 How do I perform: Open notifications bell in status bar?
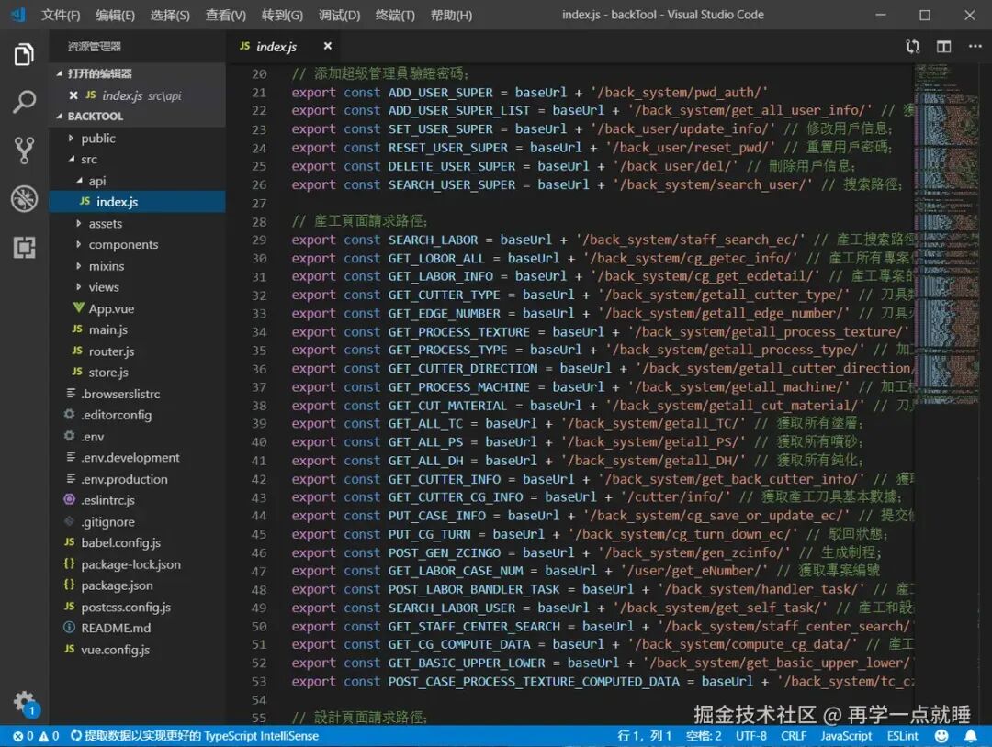[971, 736]
